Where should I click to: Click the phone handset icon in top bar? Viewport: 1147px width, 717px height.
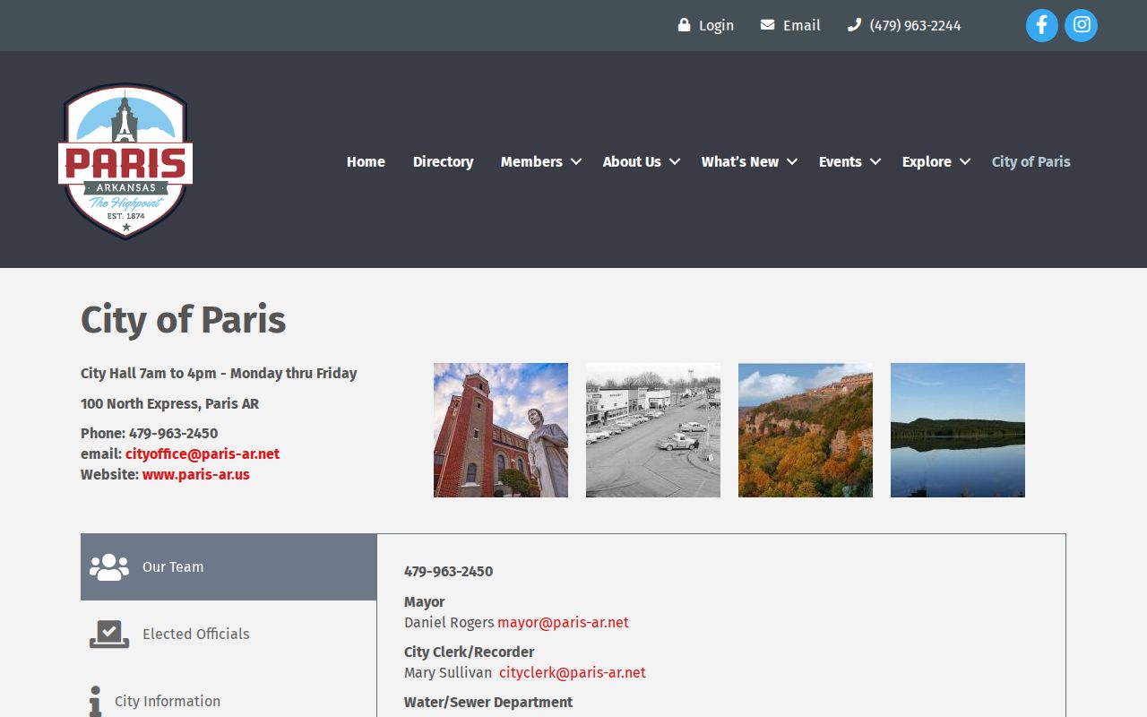(x=854, y=25)
